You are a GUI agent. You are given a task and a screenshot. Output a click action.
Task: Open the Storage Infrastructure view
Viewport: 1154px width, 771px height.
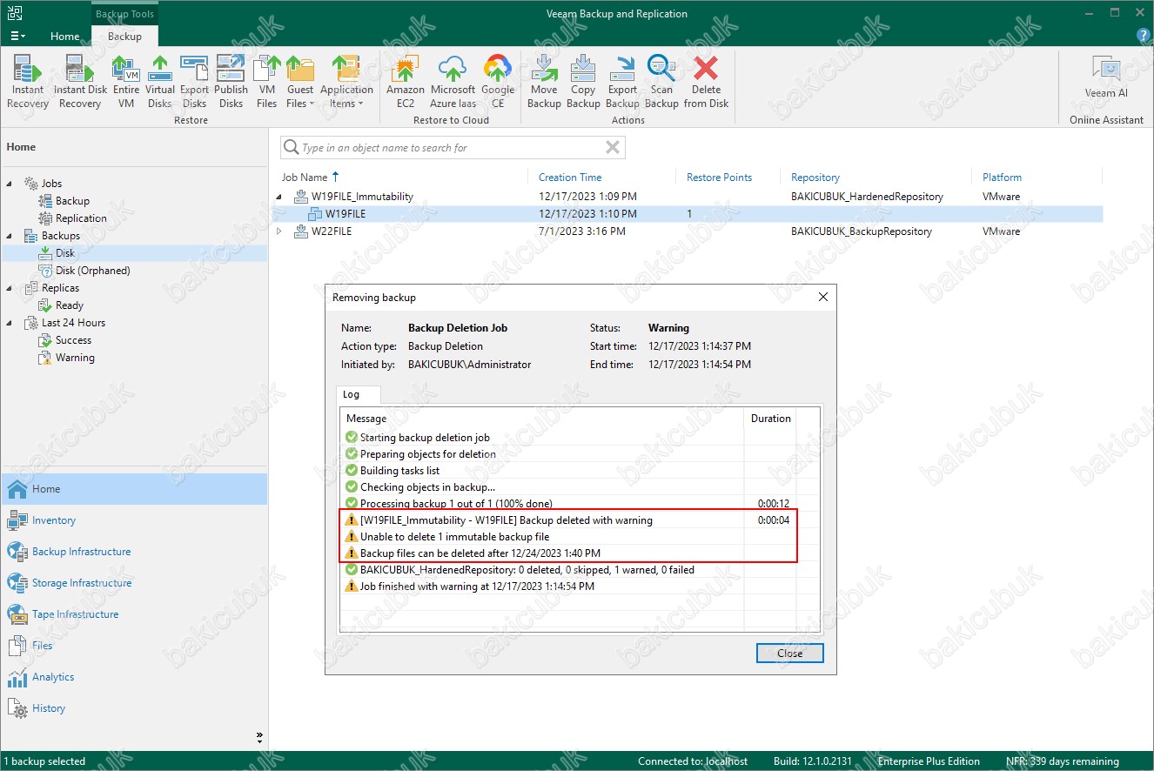click(x=134, y=583)
